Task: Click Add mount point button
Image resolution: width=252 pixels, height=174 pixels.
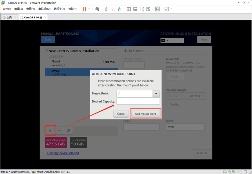Action: [145, 114]
